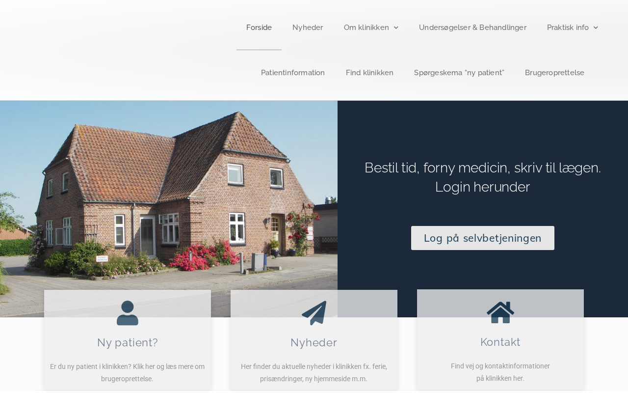This screenshot has width=628, height=393.
Task: Open Find klinikken page
Action: 369,73
